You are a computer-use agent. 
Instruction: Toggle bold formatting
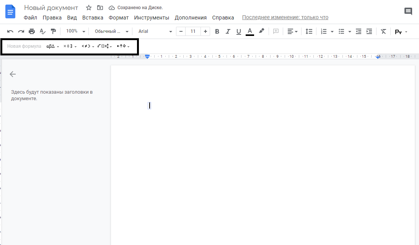point(217,31)
